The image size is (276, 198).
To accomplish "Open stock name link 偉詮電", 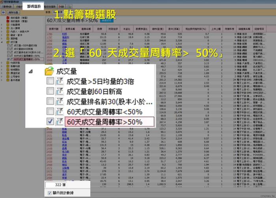I will click(x=65, y=139).
